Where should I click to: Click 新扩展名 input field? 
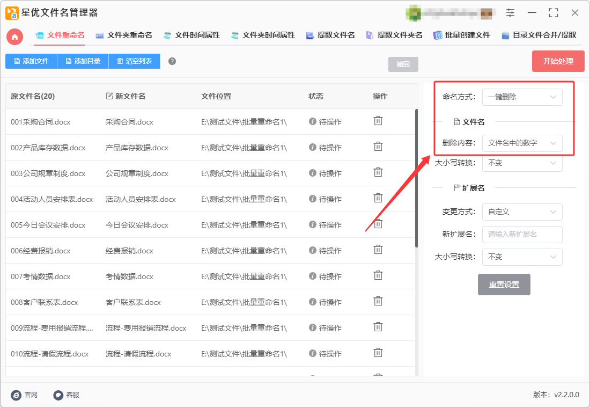tap(522, 234)
